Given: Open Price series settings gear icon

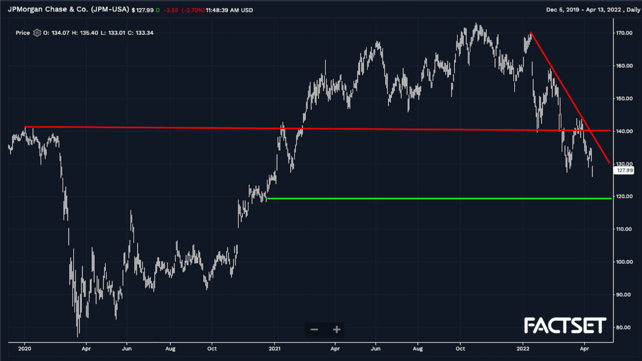Looking at the screenshot, I should pyautogui.click(x=37, y=33).
